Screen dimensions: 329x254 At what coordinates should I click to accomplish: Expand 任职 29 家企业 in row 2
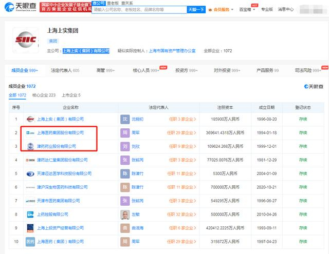(181, 133)
